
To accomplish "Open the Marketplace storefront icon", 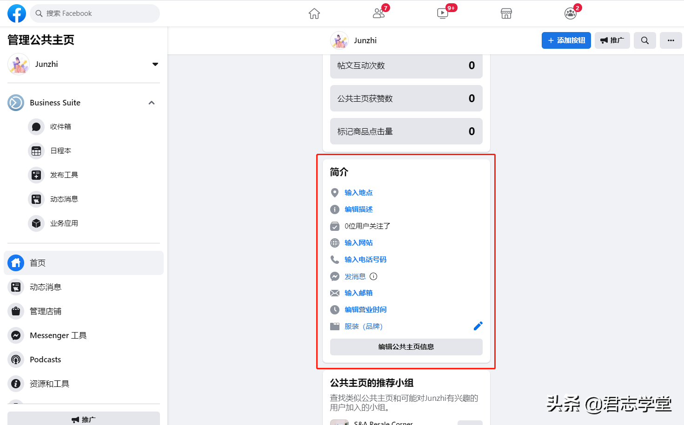I will coord(506,13).
